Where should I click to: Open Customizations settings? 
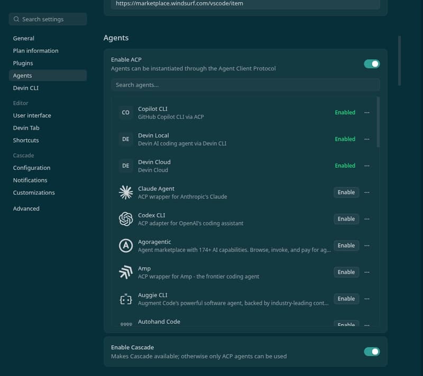(48, 192)
